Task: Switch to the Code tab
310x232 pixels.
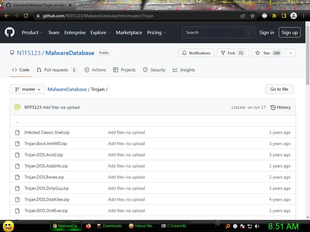Action: pos(21,70)
